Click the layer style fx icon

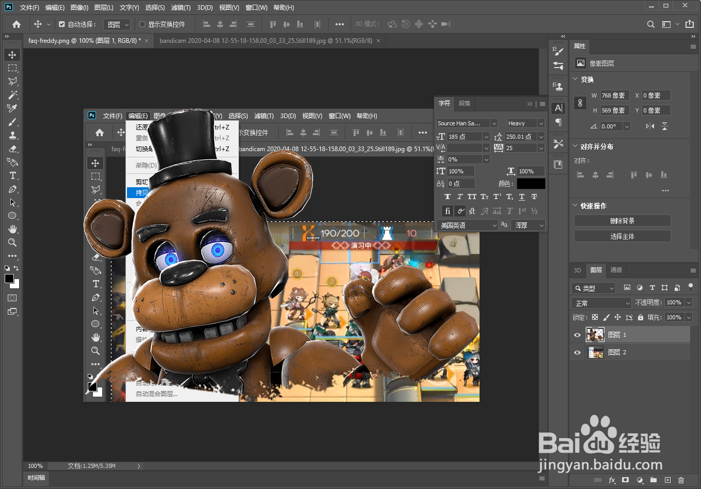612,480
